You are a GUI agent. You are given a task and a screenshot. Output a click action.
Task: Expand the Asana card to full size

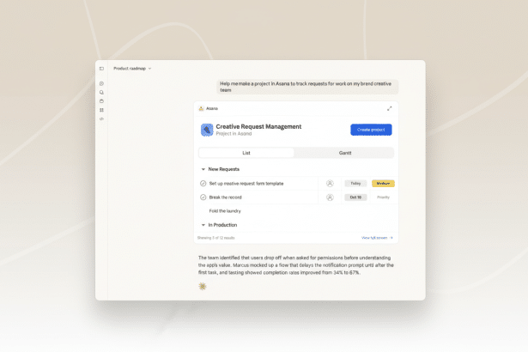coord(389,108)
